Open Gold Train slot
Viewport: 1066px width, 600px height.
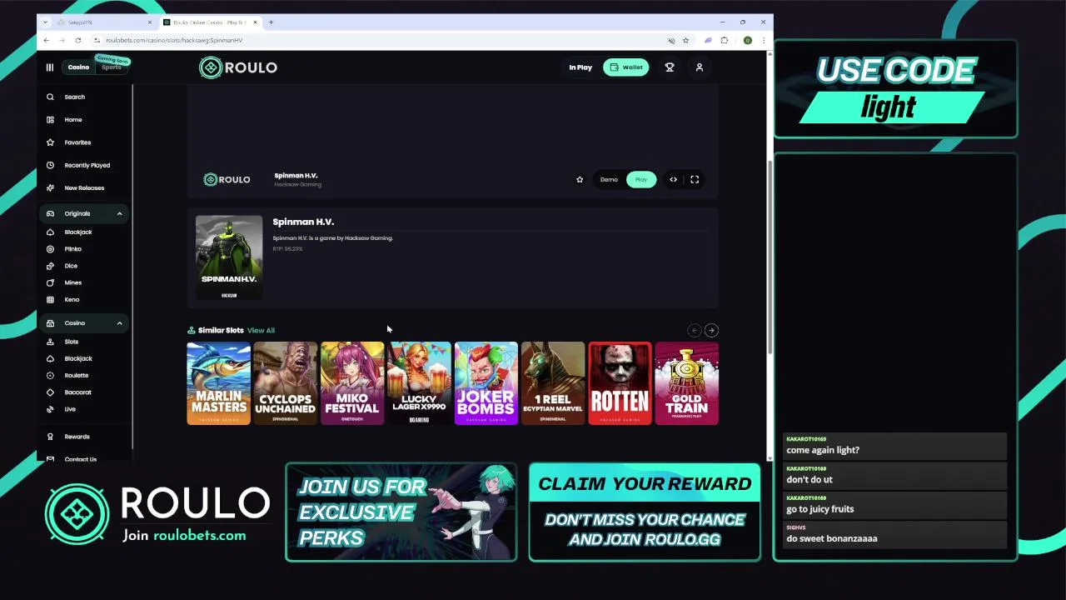(687, 383)
